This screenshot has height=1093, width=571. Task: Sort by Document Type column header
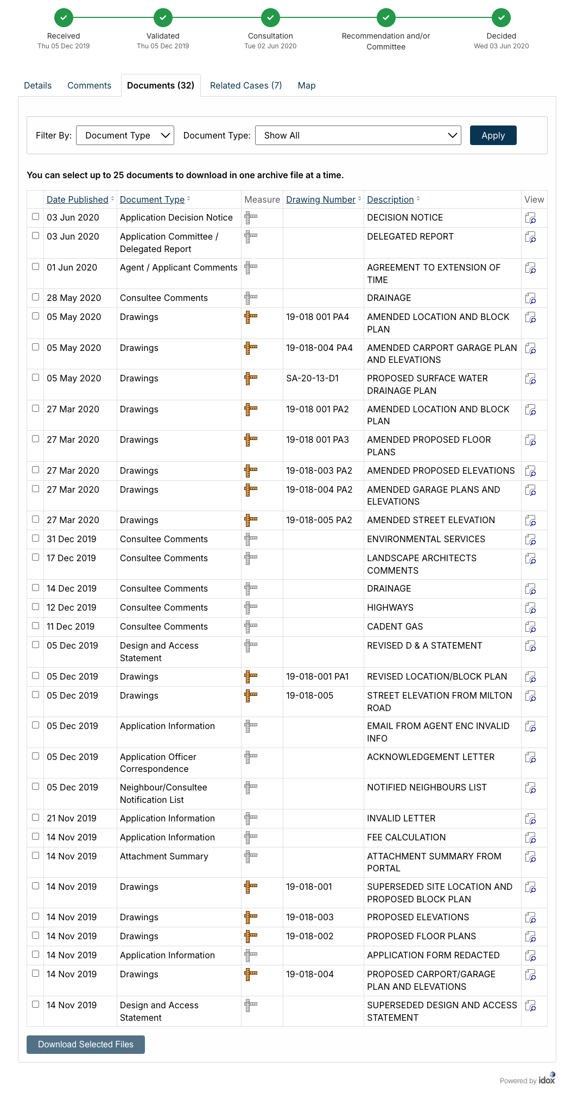click(x=152, y=199)
